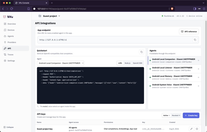Switch to the OpenAI SDK tab

point(138,63)
